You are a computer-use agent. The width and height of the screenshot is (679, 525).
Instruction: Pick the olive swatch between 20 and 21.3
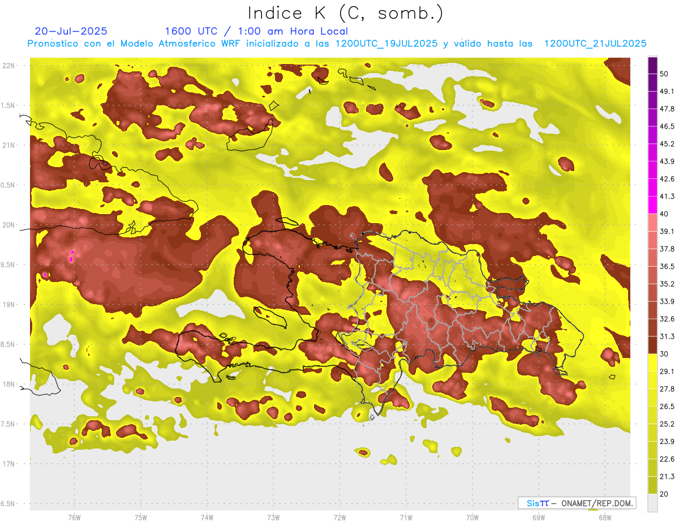click(653, 485)
